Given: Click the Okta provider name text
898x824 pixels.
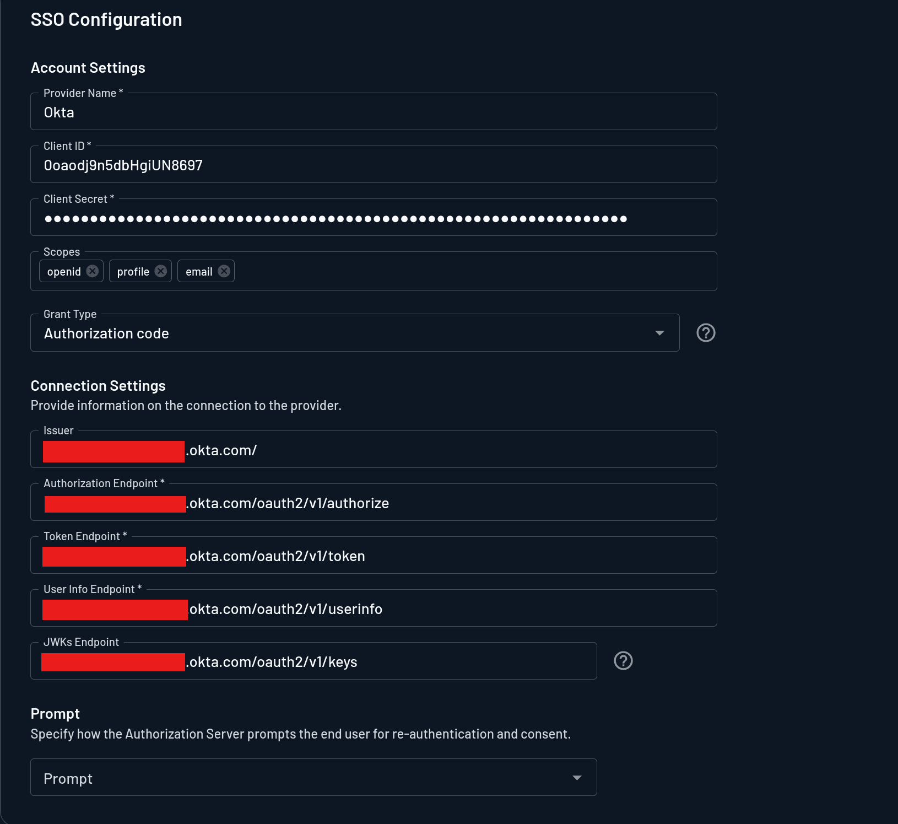Looking at the screenshot, I should (58, 112).
